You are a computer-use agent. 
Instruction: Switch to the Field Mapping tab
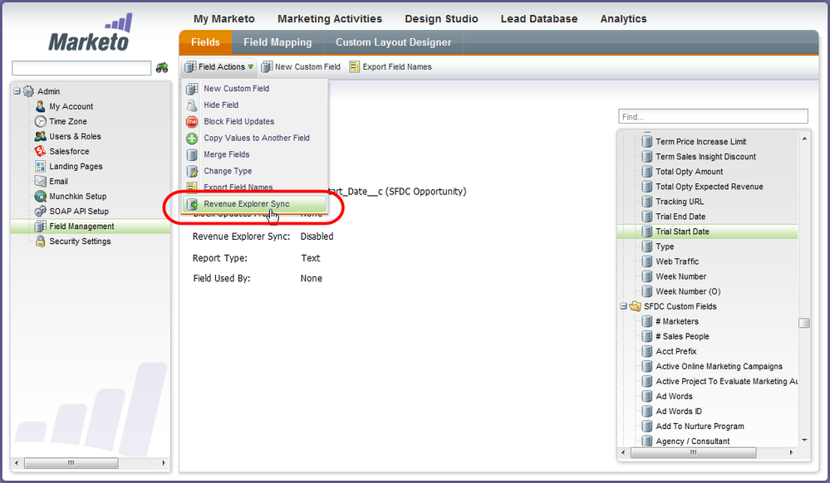277,42
